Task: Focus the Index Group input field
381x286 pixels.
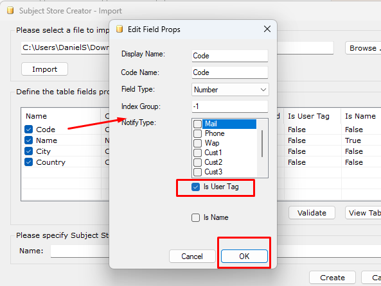Action: [230, 106]
